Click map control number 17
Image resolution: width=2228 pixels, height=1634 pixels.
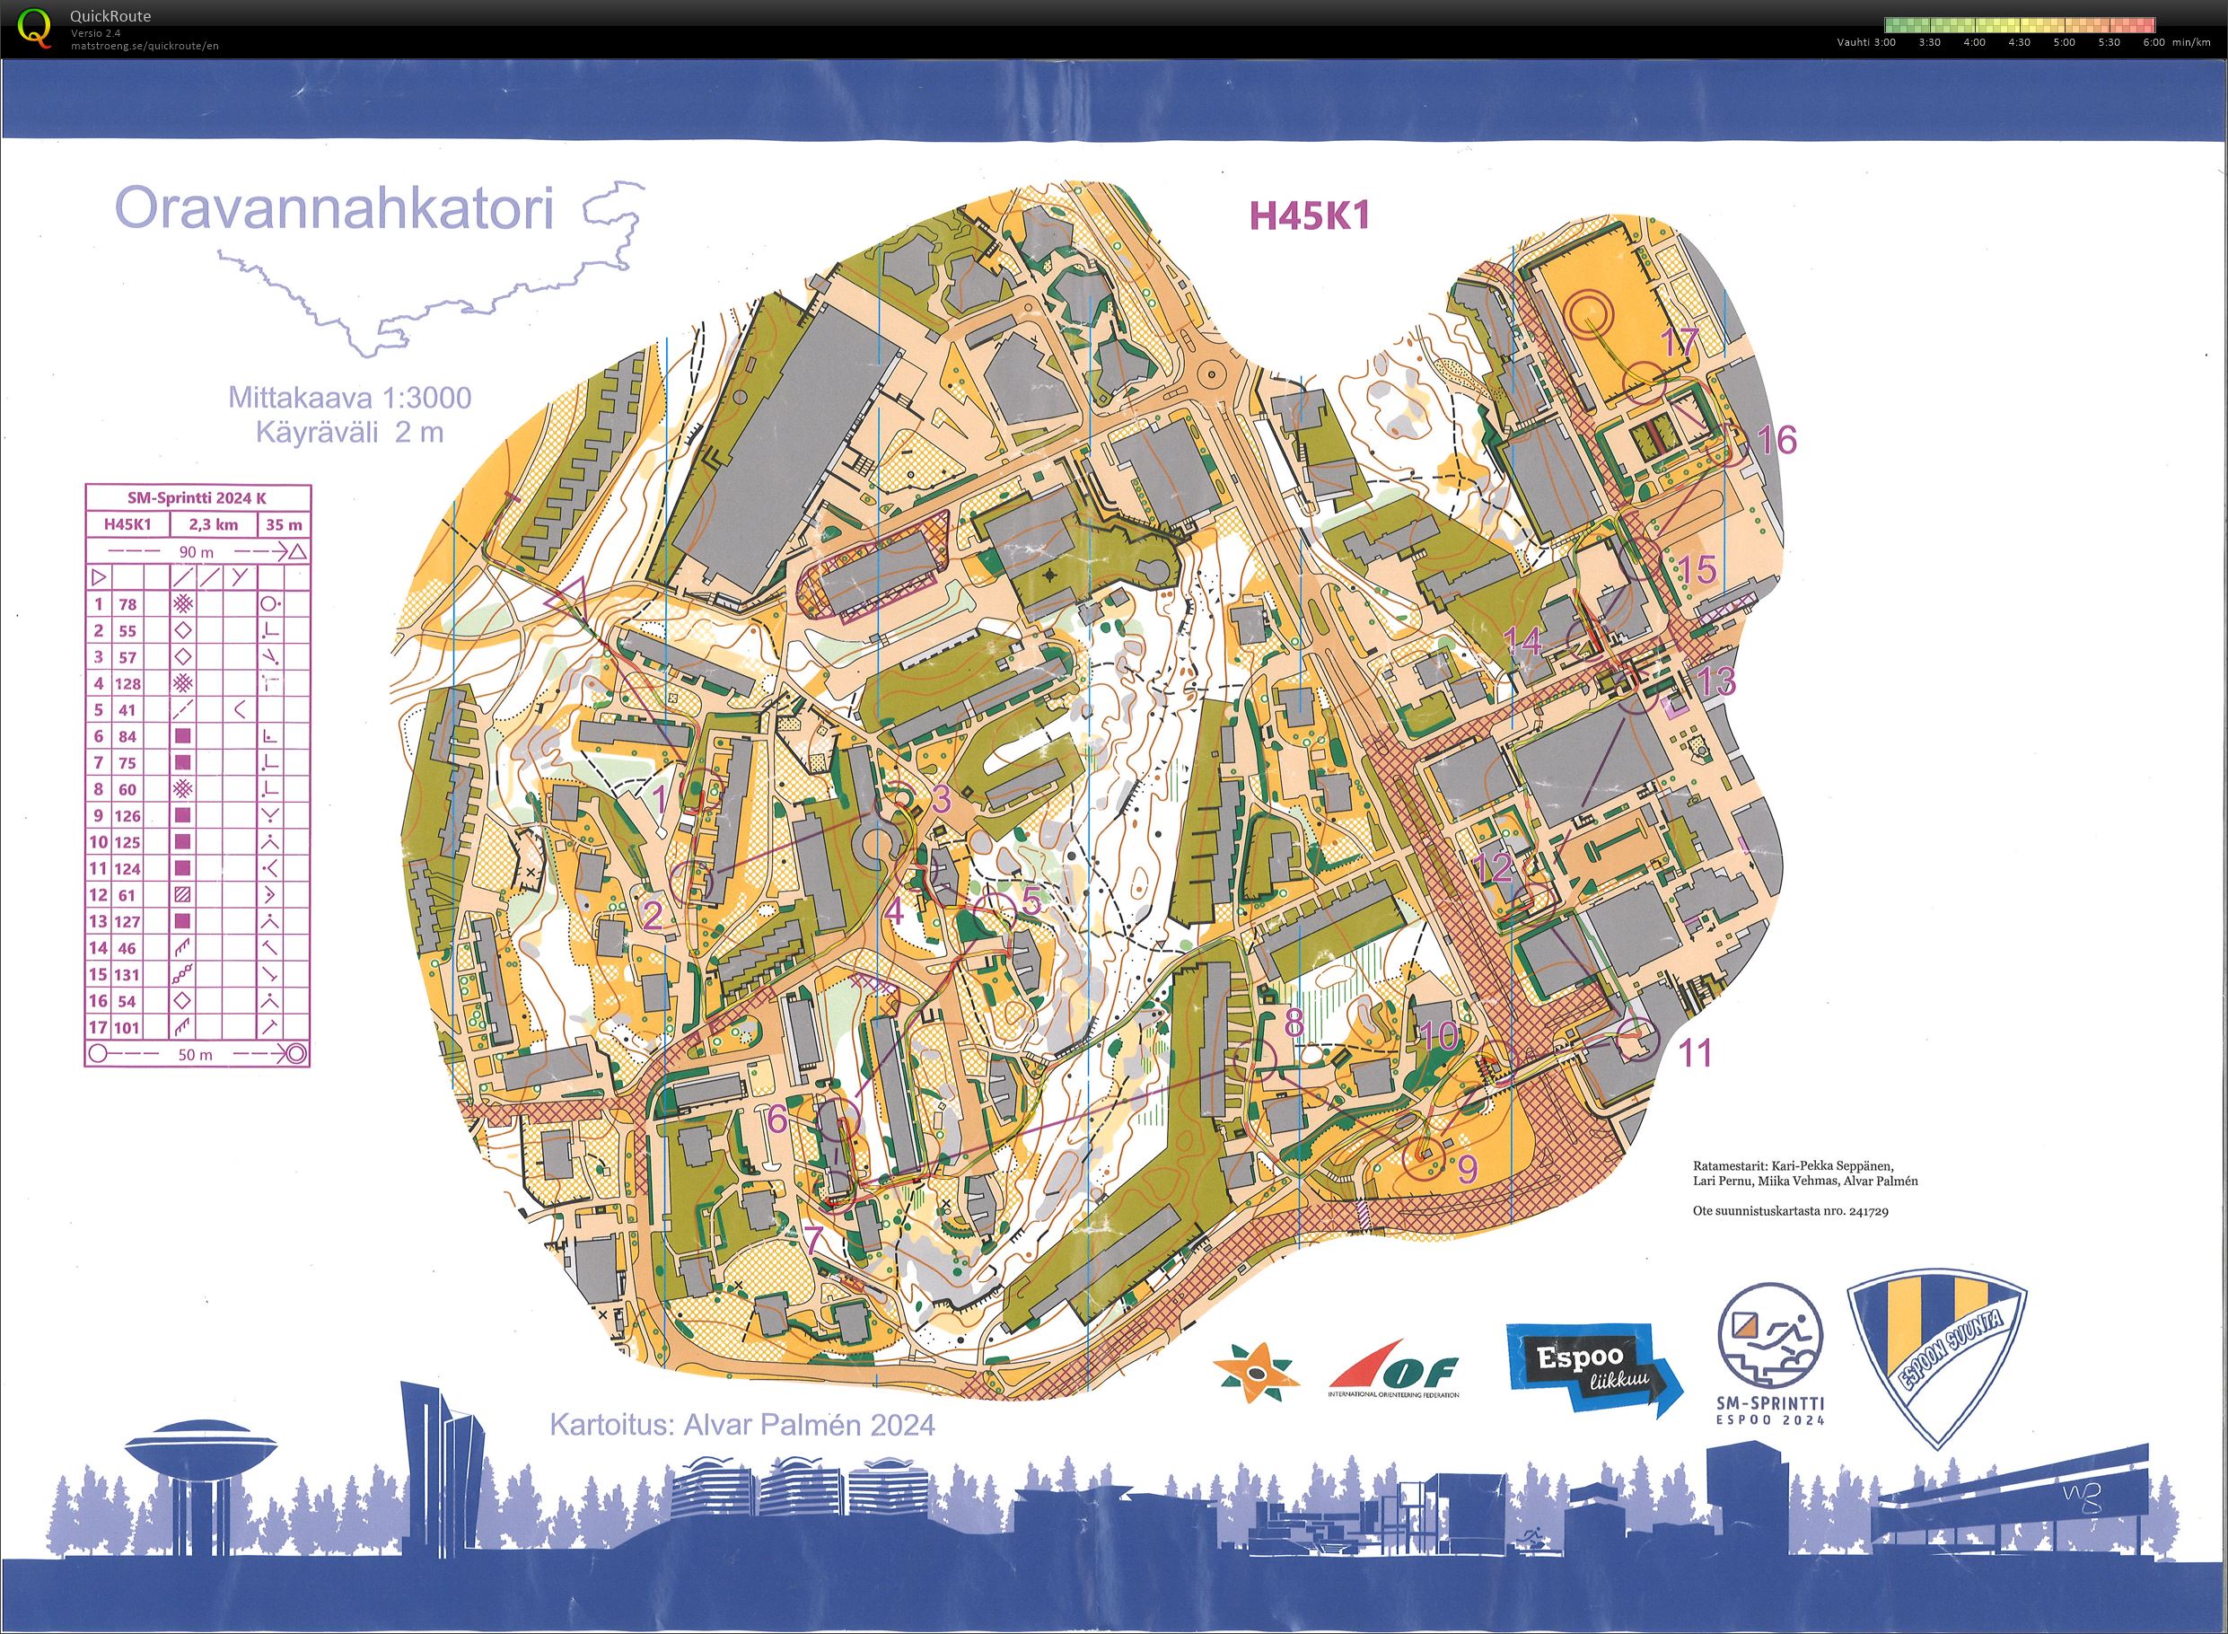tap(1680, 342)
